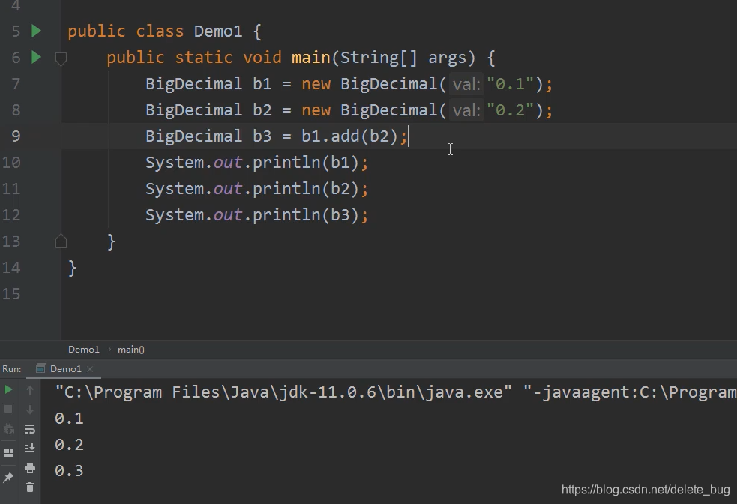Click String[] args in the main signature
Screen dimensions: 737x504
coord(403,58)
